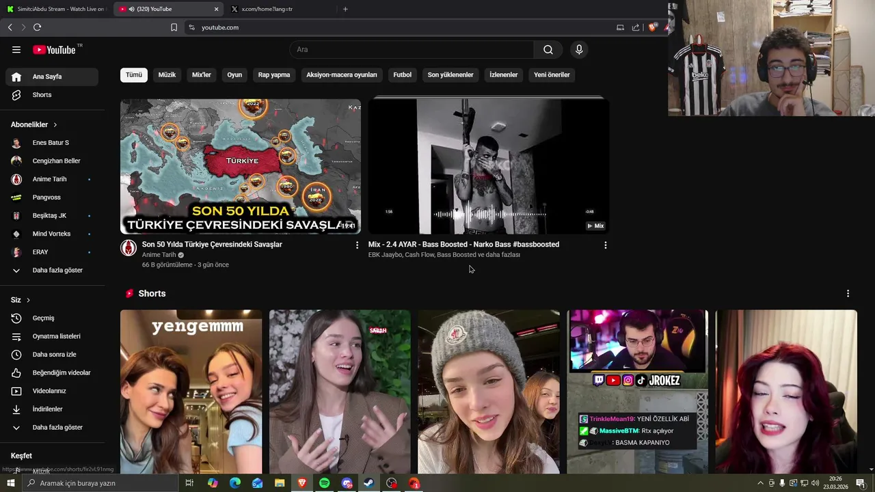This screenshot has width=875, height=492.
Task: Select the Oyun filter chip
Action: click(x=234, y=74)
